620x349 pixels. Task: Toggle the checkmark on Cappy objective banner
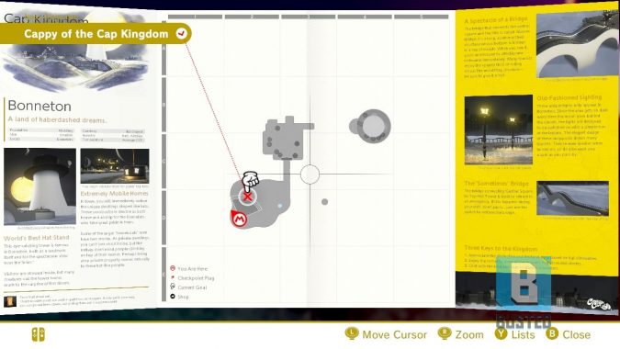point(182,33)
